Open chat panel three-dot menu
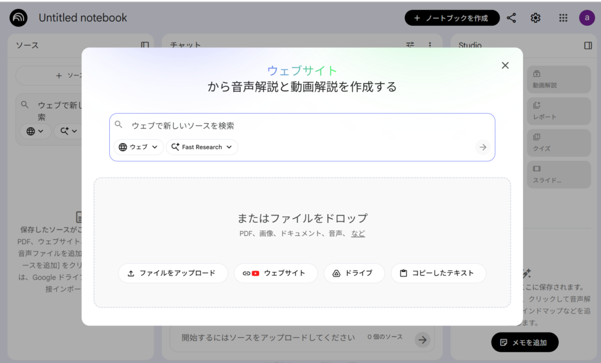The width and height of the screenshot is (601, 363). click(x=430, y=45)
